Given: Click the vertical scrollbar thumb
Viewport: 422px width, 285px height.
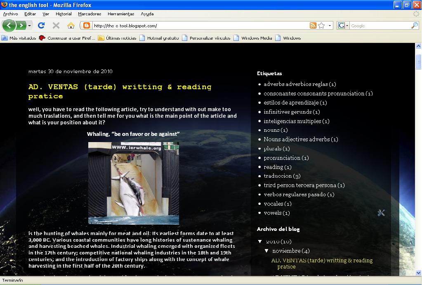Looking at the screenshot, I should point(418,62).
